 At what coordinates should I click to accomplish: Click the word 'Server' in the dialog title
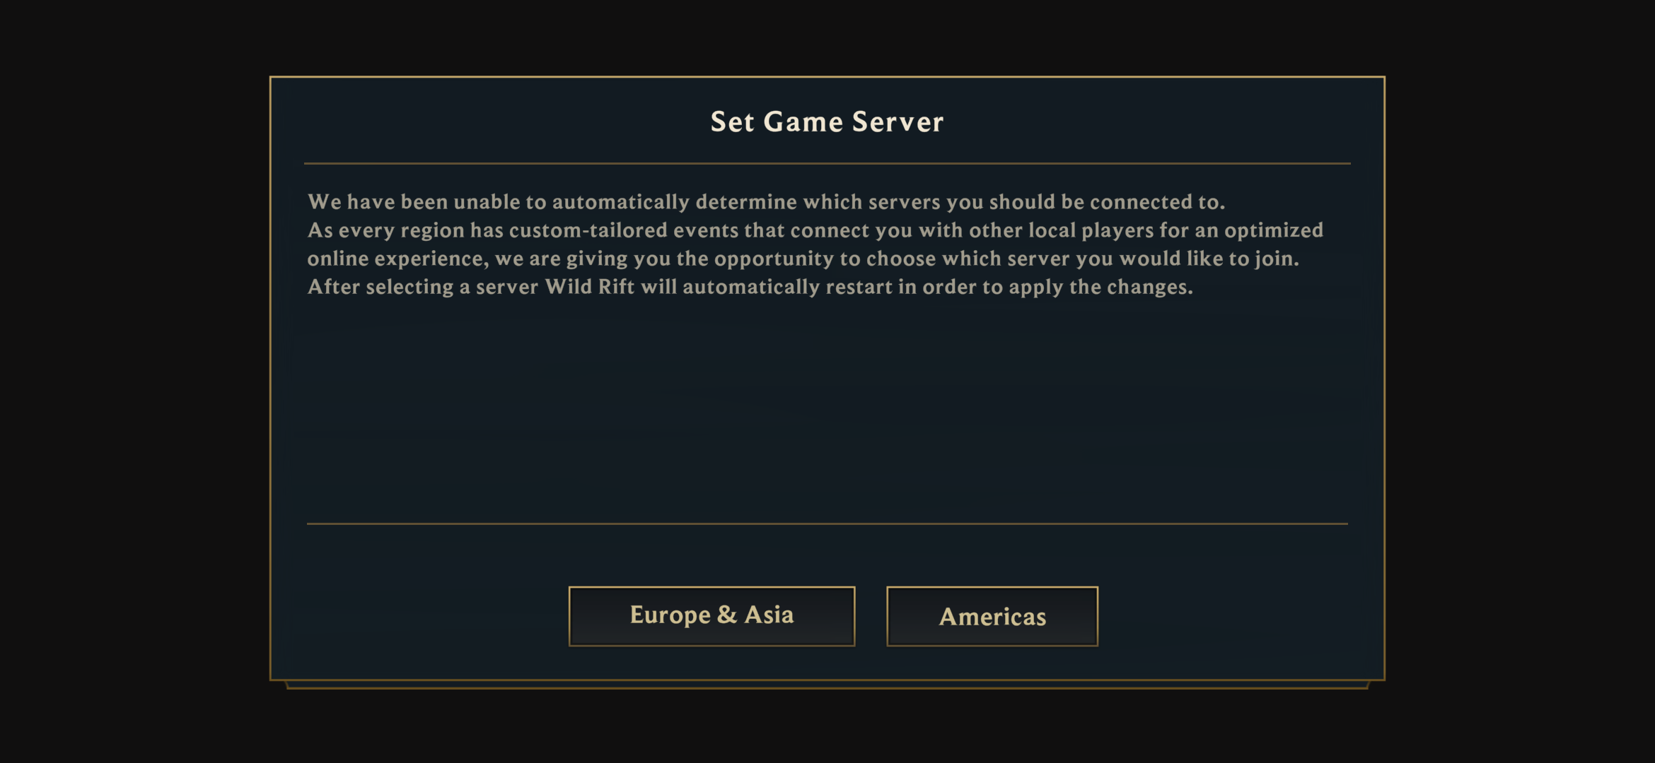(x=898, y=122)
